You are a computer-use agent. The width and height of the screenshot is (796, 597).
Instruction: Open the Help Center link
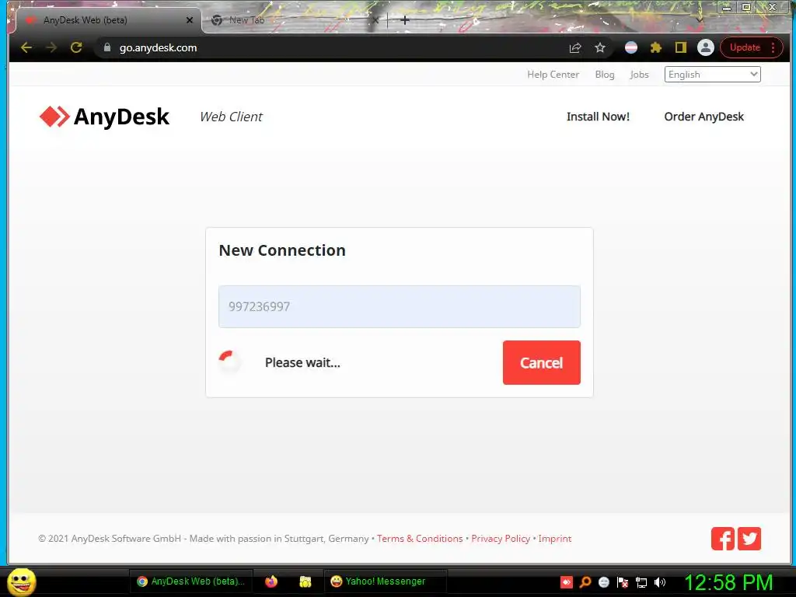click(553, 75)
